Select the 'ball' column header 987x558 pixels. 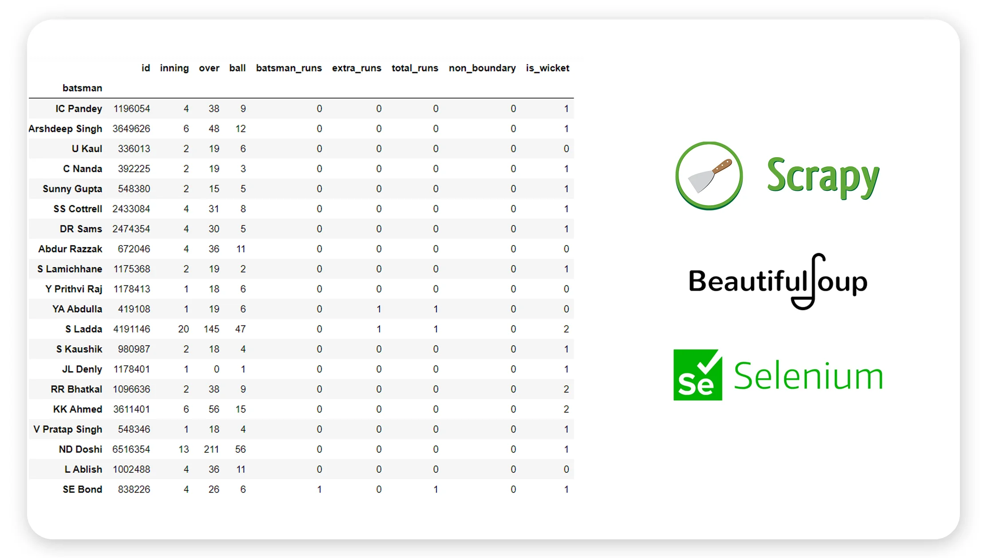[x=237, y=68]
